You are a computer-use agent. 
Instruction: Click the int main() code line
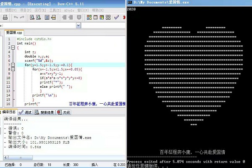coord(26,43)
